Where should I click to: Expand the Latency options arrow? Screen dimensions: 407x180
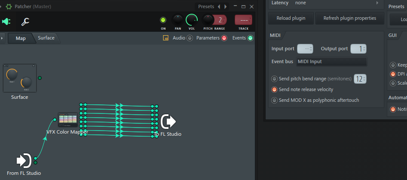point(377,3)
